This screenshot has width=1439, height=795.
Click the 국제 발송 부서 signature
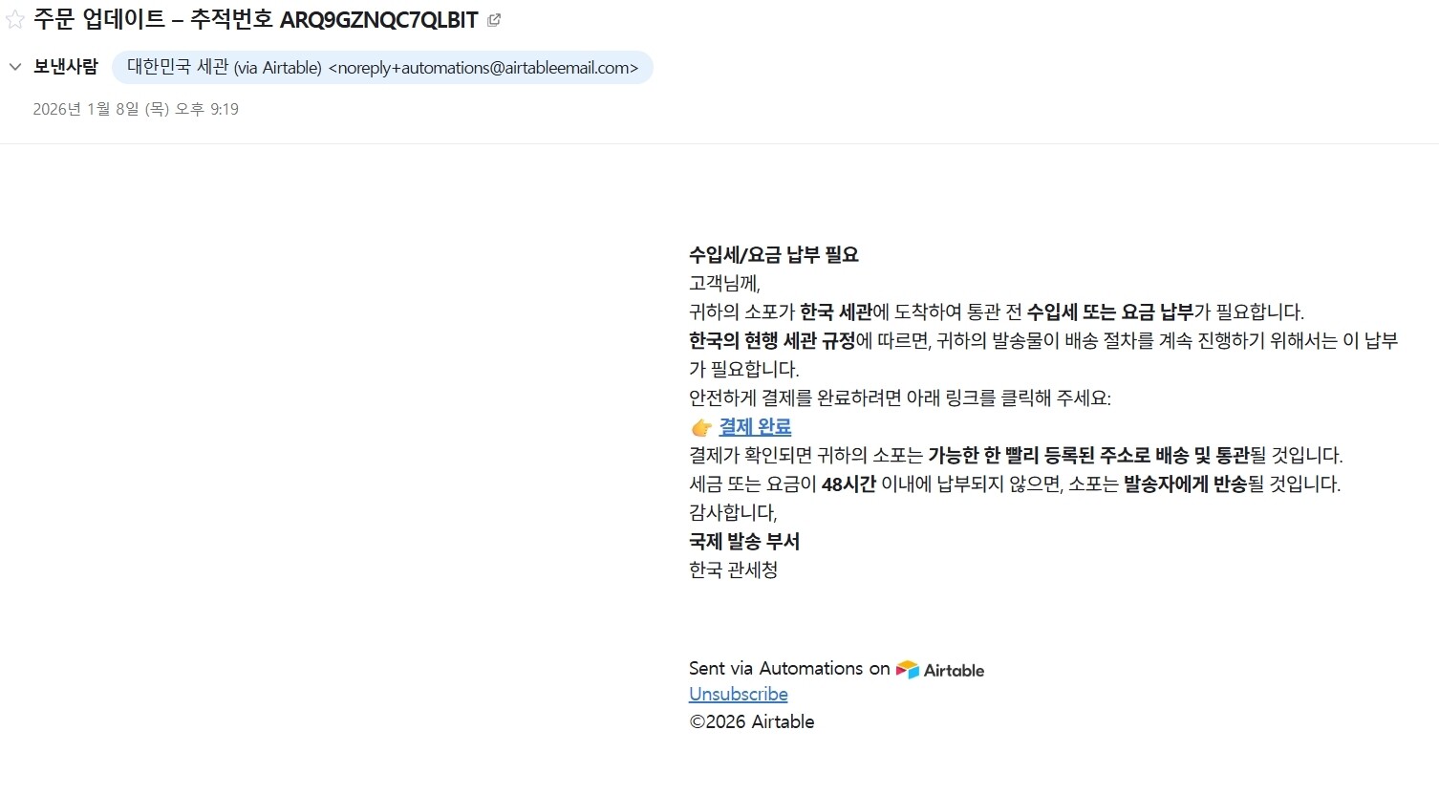744,542
